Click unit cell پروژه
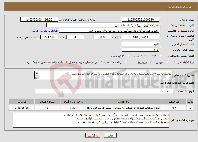This screenshot has height=142, width=198. point(73,108)
